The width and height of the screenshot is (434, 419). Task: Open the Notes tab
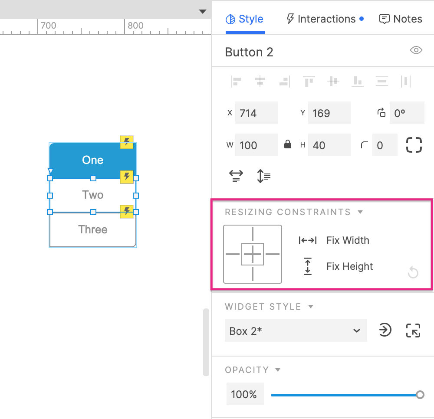pyautogui.click(x=400, y=19)
